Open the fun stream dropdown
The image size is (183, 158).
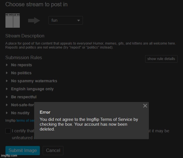click(66, 20)
